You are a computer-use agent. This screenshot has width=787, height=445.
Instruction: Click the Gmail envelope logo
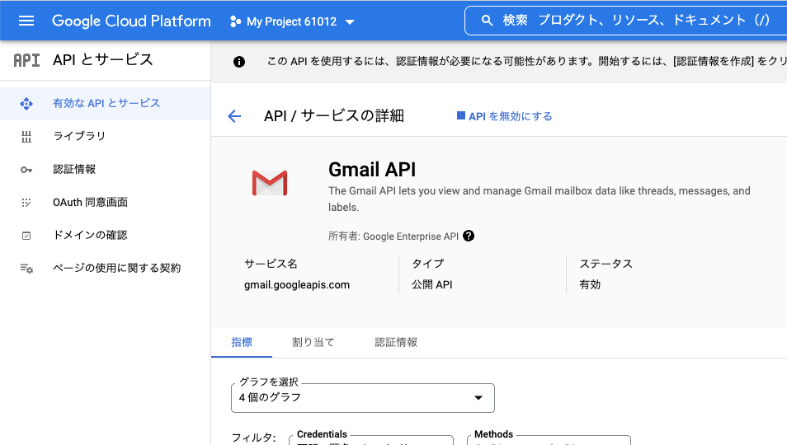pyautogui.click(x=269, y=183)
